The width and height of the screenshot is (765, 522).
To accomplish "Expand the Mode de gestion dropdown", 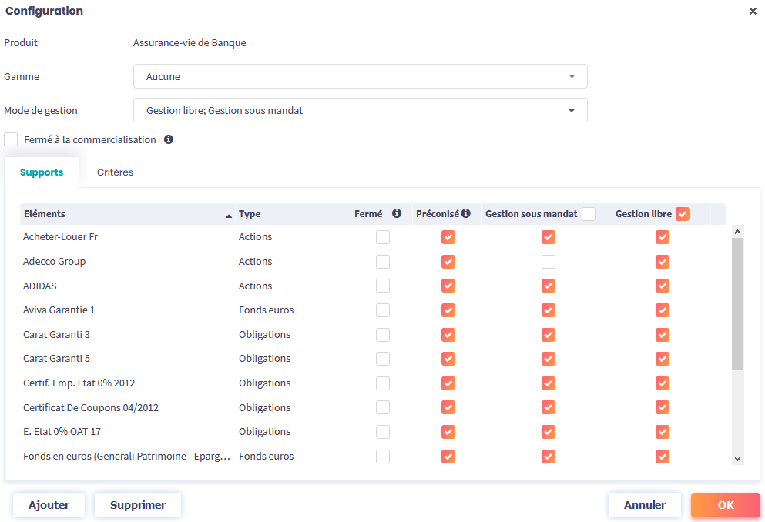I will point(360,110).
